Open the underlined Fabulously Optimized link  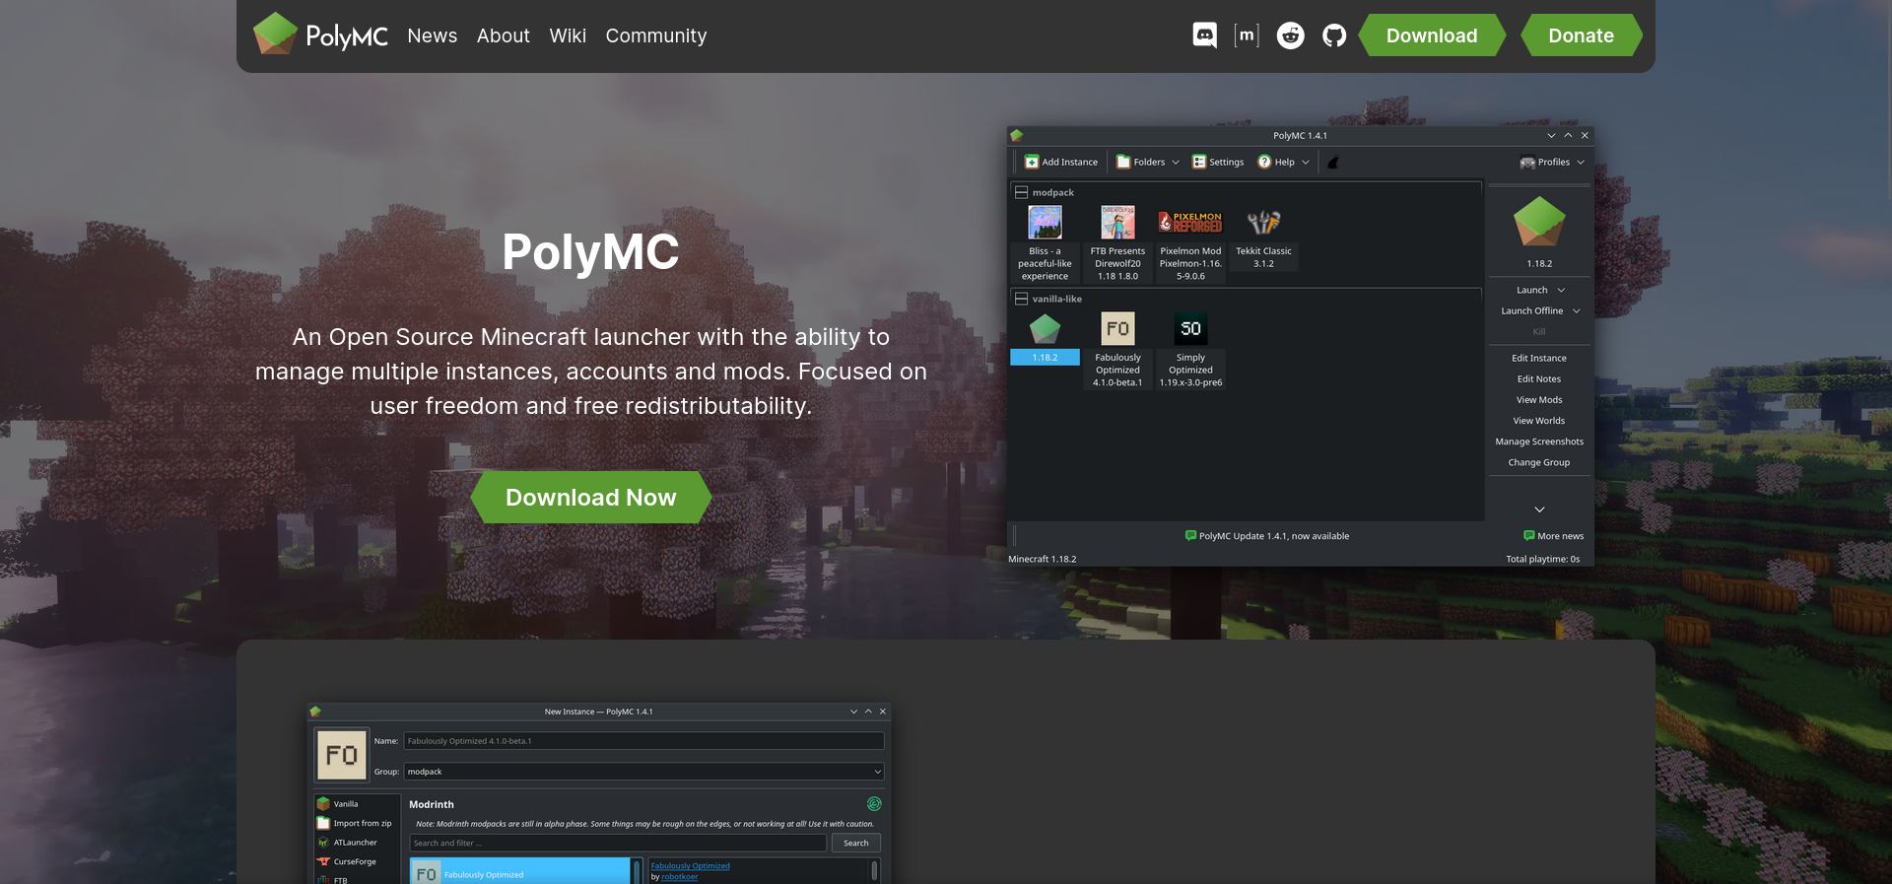click(690, 866)
